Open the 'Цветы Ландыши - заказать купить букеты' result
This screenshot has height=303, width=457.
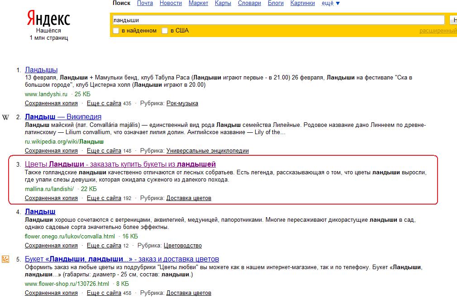[x=120, y=164]
